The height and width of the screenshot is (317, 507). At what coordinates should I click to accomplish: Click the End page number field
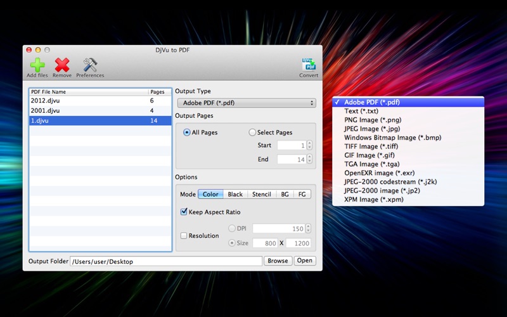[292, 159]
